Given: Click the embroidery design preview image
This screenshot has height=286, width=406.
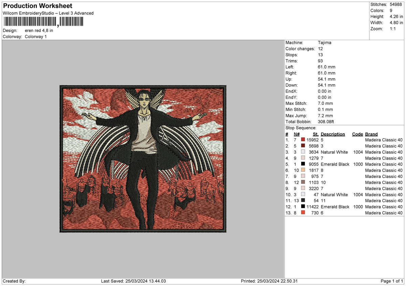Looking at the screenshot, I should (x=143, y=159).
